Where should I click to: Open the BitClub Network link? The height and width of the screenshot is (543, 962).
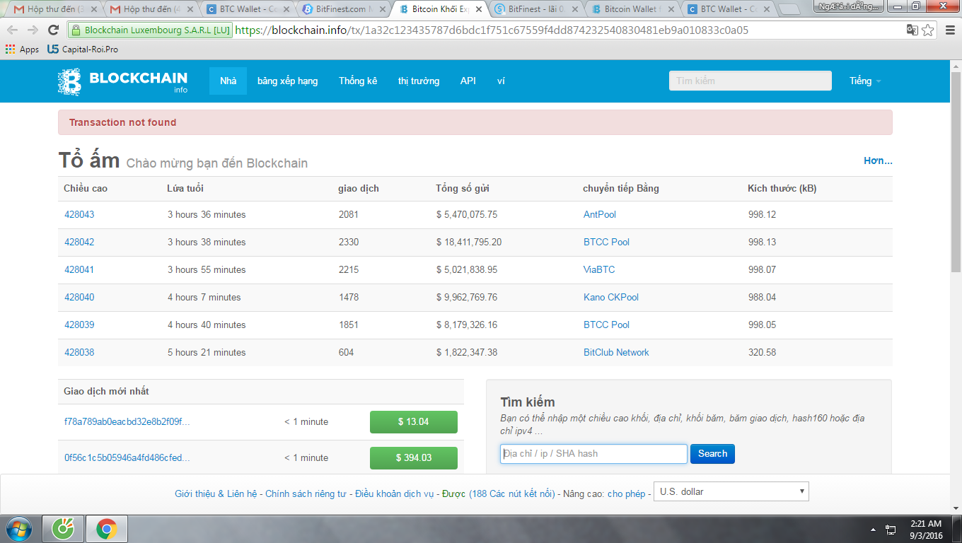[616, 353]
